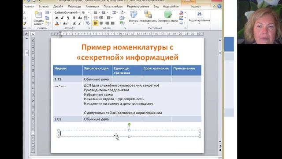This screenshot has height=159, width=282.
Task: Switch to the Надстройки tab
Action: pyautogui.click(x=171, y=6)
